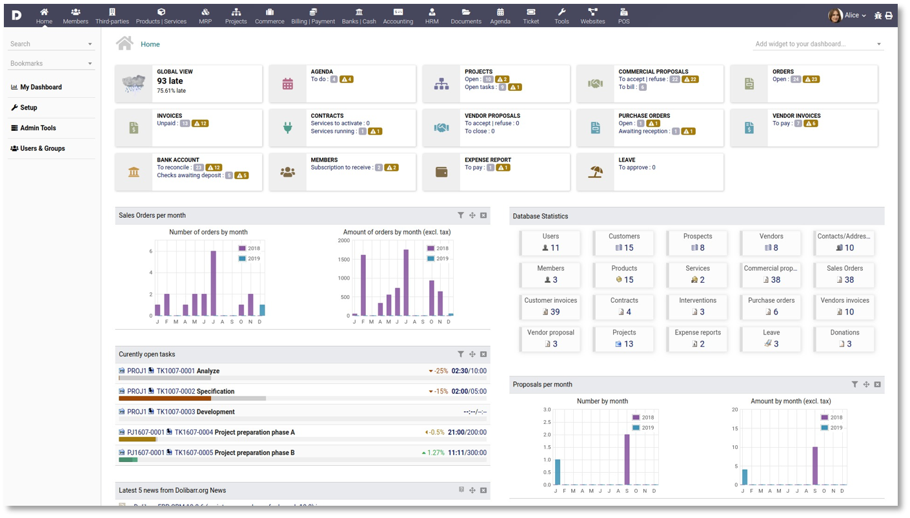This screenshot has height=518, width=910.
Task: Filter the Sales Orders per month widget
Action: coord(461,215)
